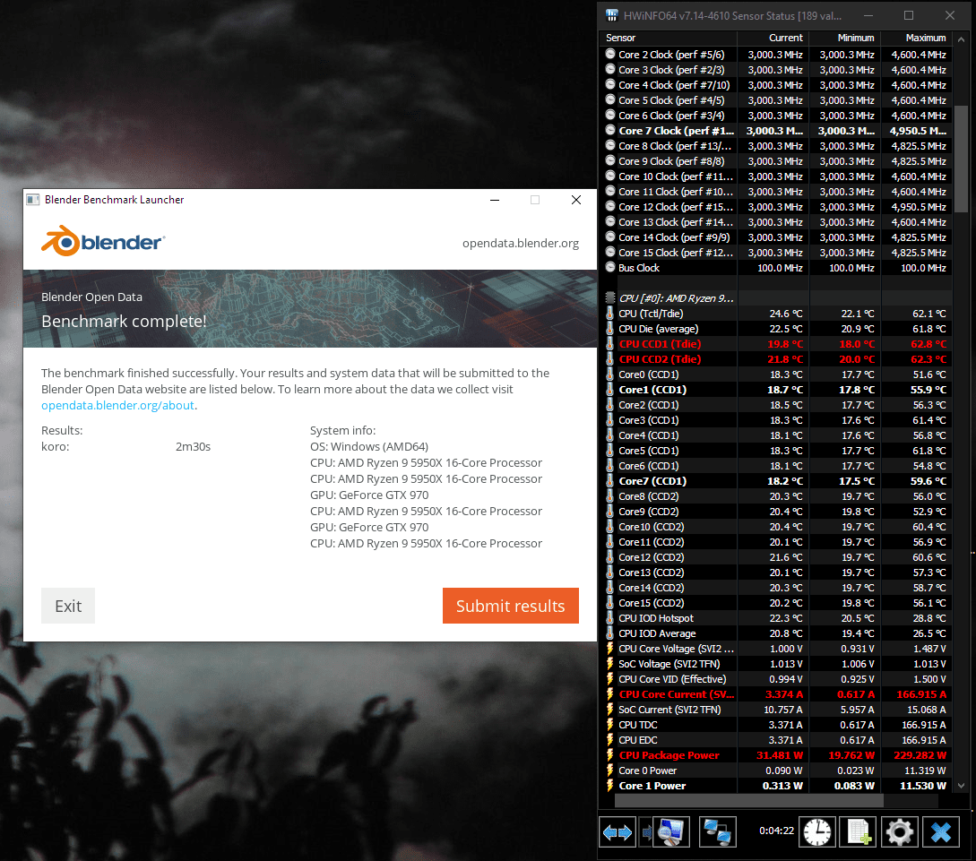This screenshot has height=861, width=976.
Task: Select the Core1 (CCD1) temperature row
Action: 775,390
